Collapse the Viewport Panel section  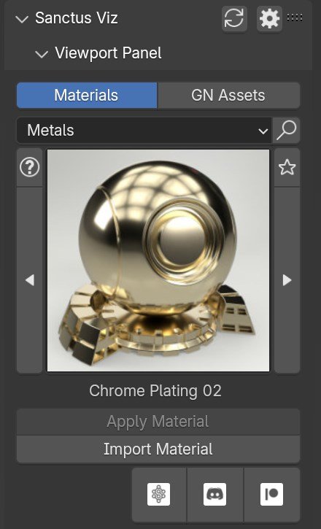point(42,54)
